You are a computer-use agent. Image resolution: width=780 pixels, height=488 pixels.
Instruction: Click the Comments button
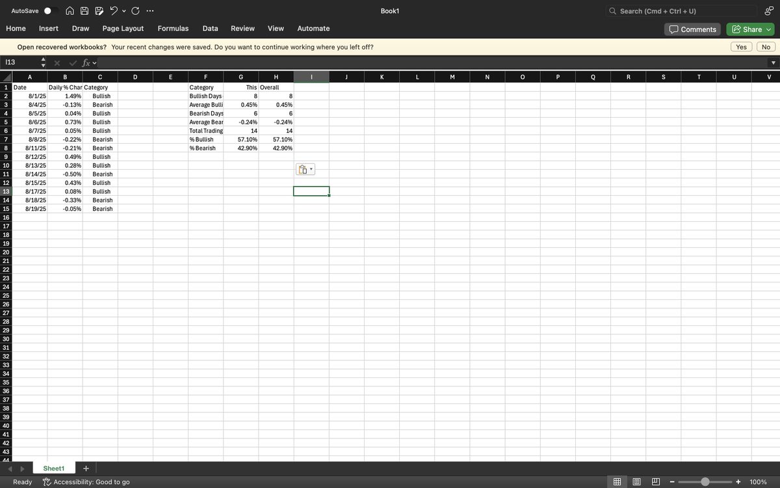(x=693, y=29)
